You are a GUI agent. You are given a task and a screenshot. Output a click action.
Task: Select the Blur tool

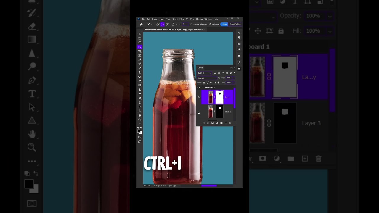point(140,90)
